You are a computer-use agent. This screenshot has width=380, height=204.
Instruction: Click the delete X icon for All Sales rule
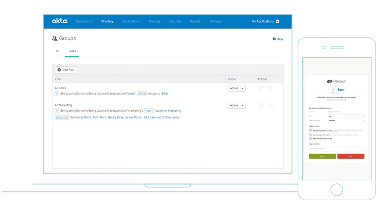coord(270,88)
